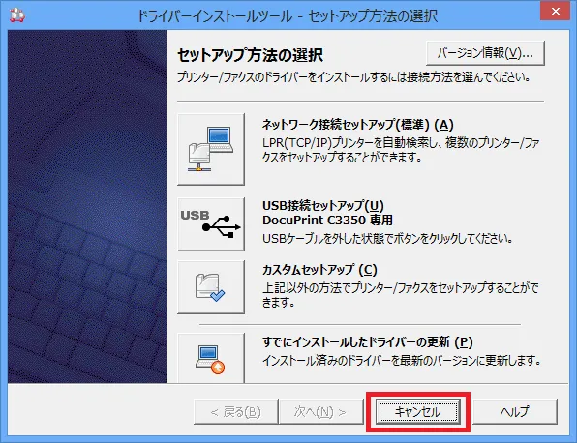Click the disabled 戻る(B) back button
Image resolution: width=577 pixels, height=443 pixels.
(235, 411)
